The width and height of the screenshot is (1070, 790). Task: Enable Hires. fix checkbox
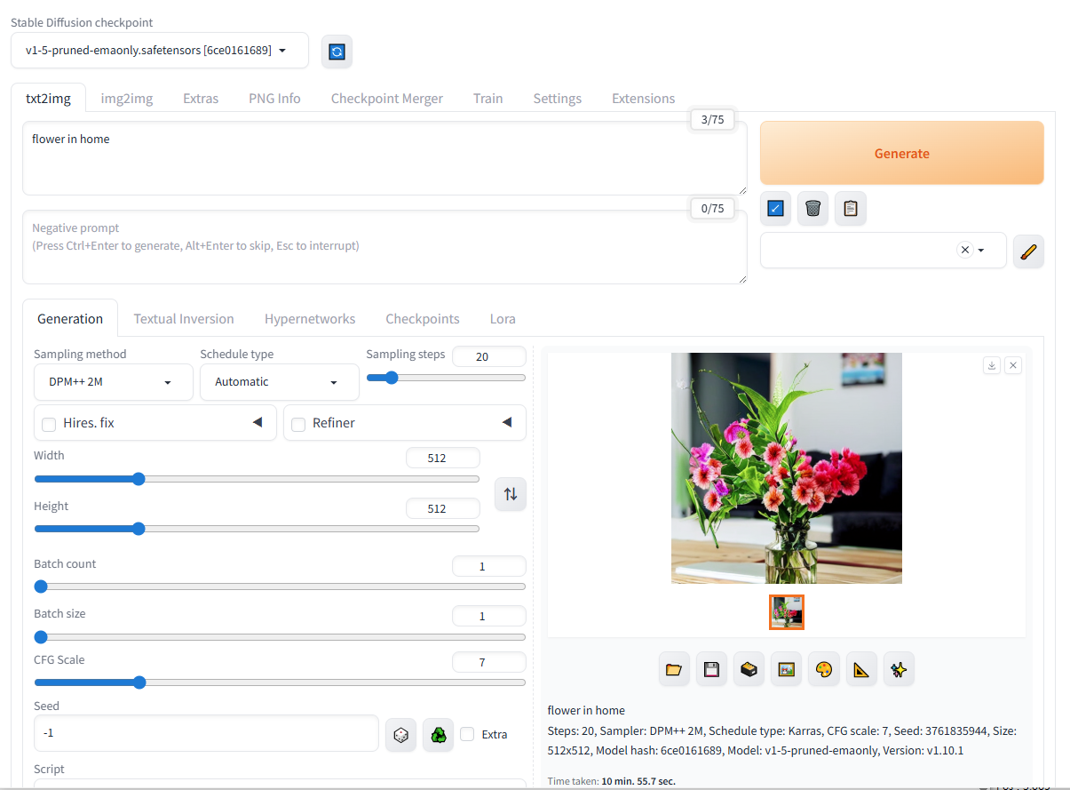click(49, 424)
